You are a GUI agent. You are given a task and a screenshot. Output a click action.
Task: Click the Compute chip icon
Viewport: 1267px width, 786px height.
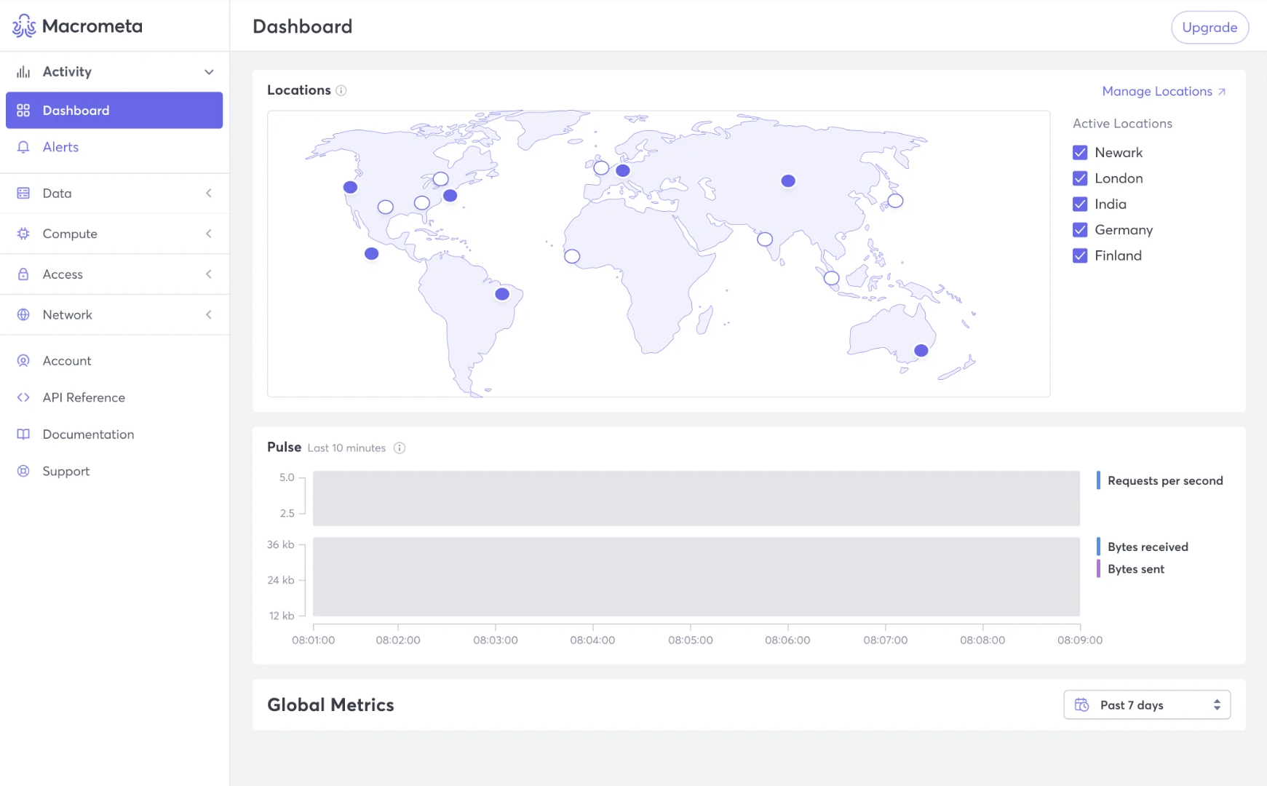pos(23,234)
